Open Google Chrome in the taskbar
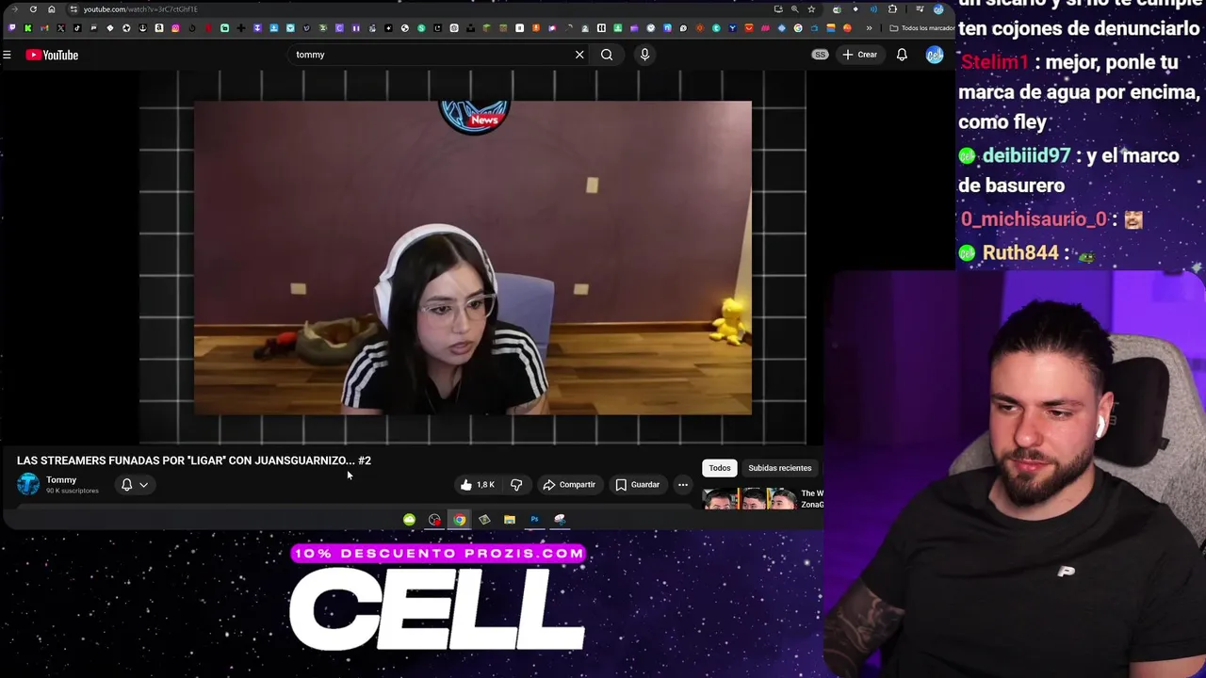Viewport: 1206px width, 678px height. pyautogui.click(x=459, y=520)
